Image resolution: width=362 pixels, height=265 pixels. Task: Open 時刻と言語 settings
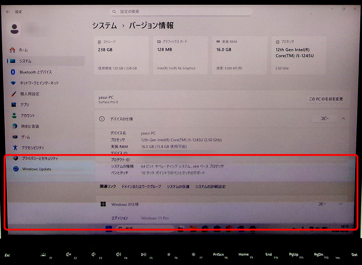30,127
